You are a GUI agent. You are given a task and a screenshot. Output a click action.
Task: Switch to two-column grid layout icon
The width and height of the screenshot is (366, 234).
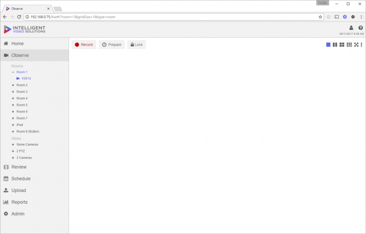335,44
